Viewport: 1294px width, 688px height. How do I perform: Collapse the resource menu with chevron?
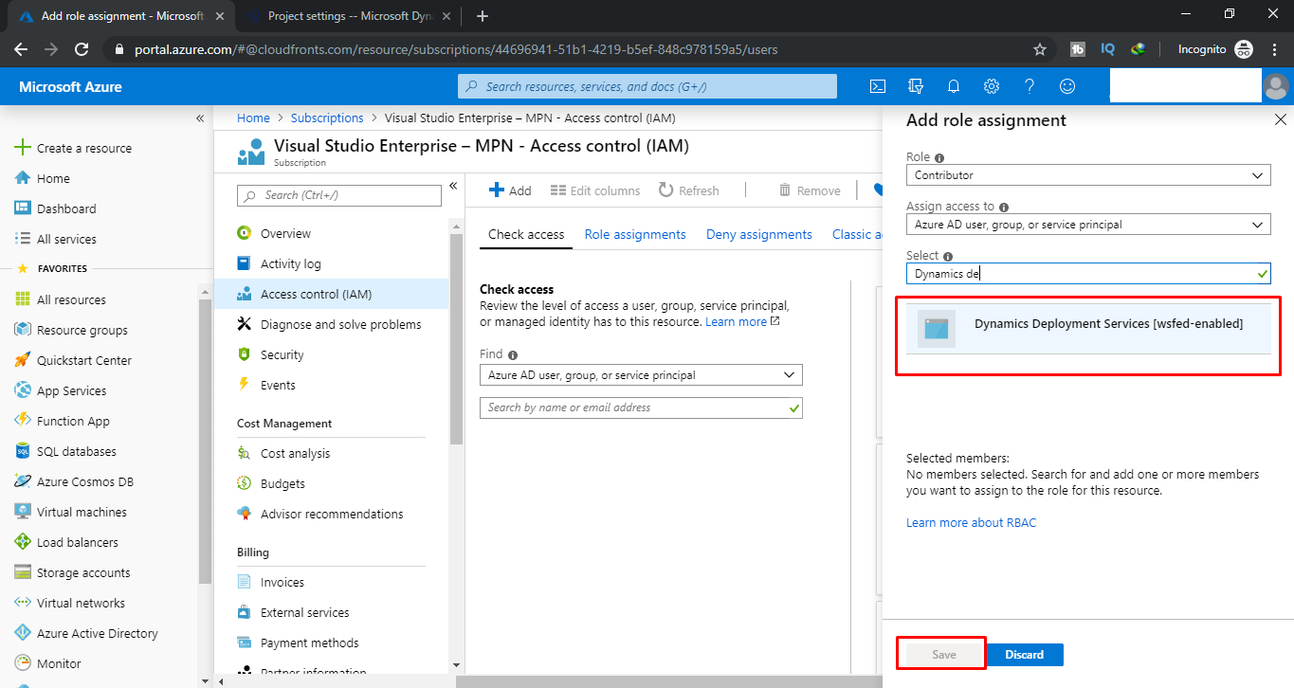pyautogui.click(x=453, y=186)
